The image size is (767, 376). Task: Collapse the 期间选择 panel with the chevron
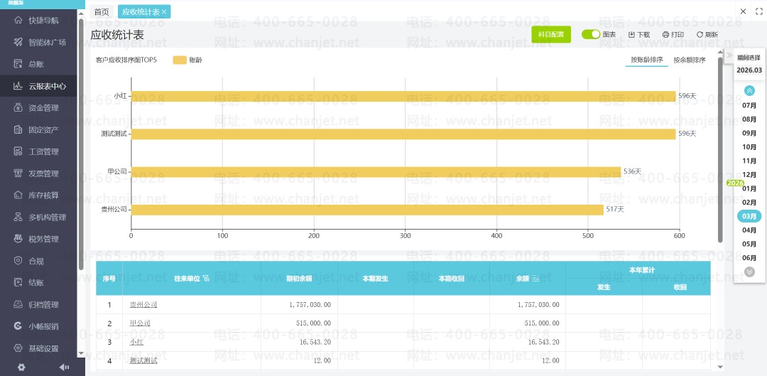(x=729, y=55)
